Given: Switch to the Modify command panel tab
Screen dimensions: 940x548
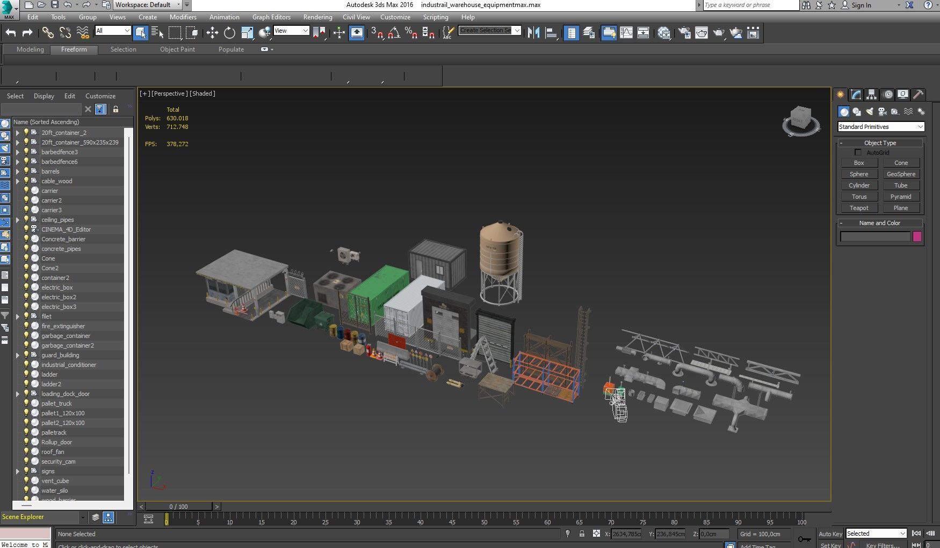Looking at the screenshot, I should tap(856, 95).
